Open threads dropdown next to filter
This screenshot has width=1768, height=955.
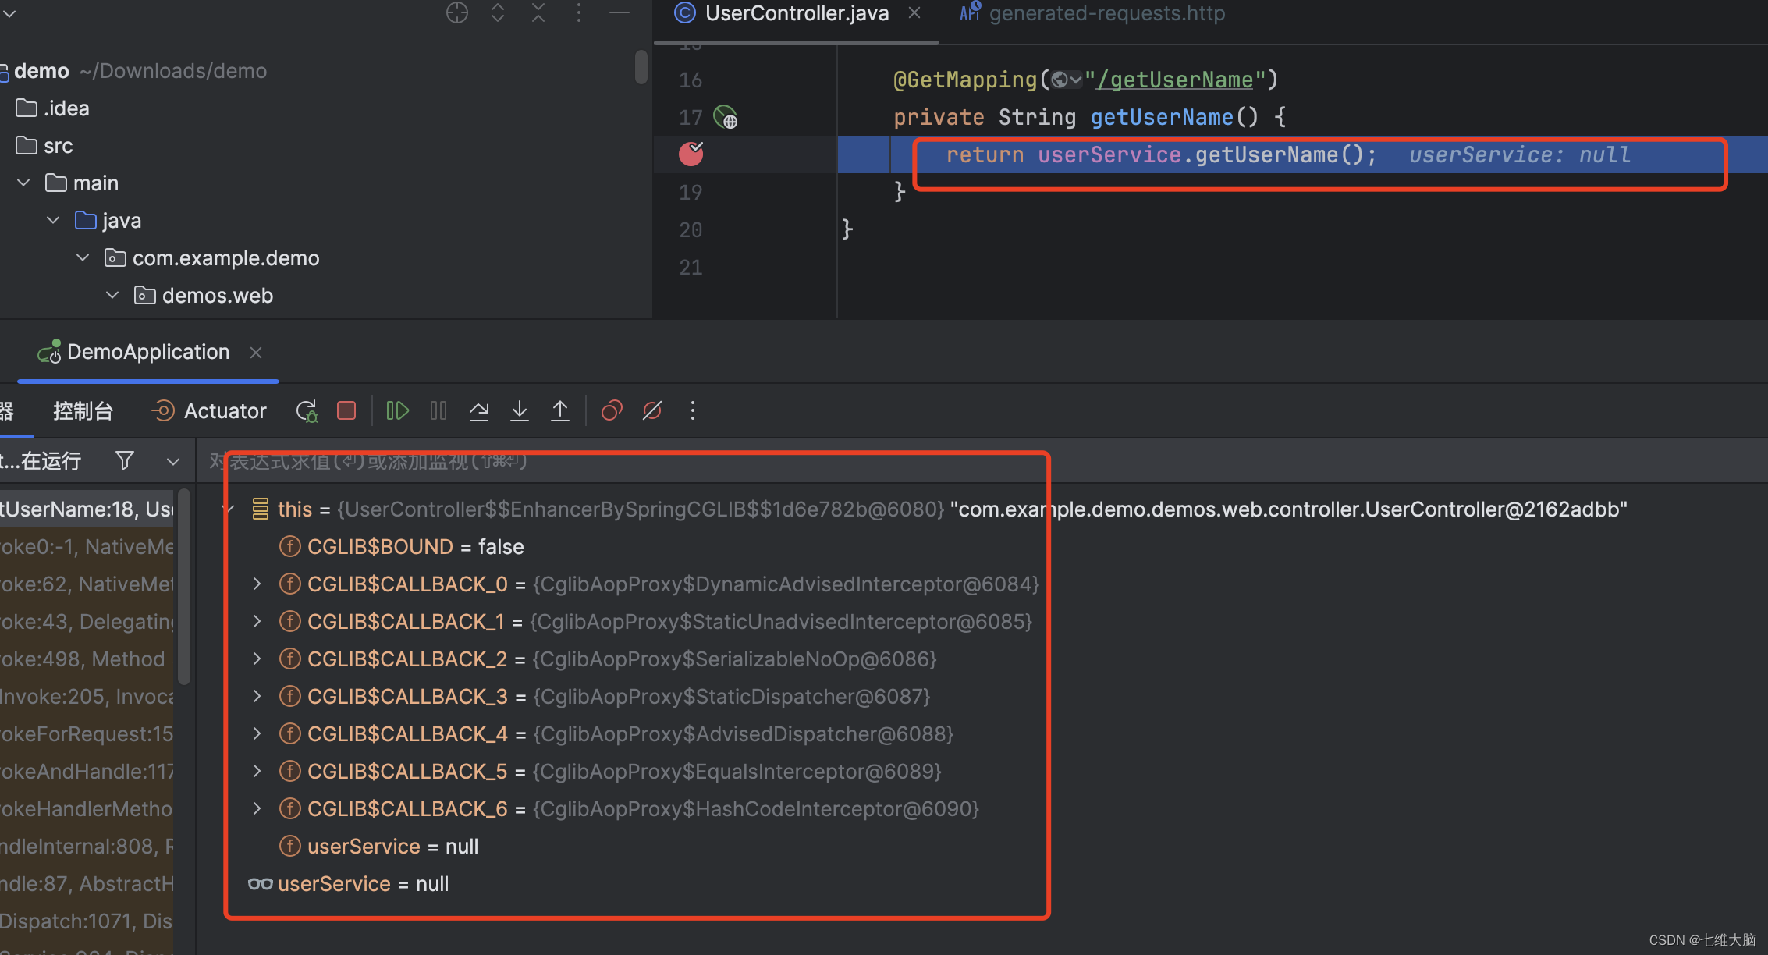tap(173, 461)
